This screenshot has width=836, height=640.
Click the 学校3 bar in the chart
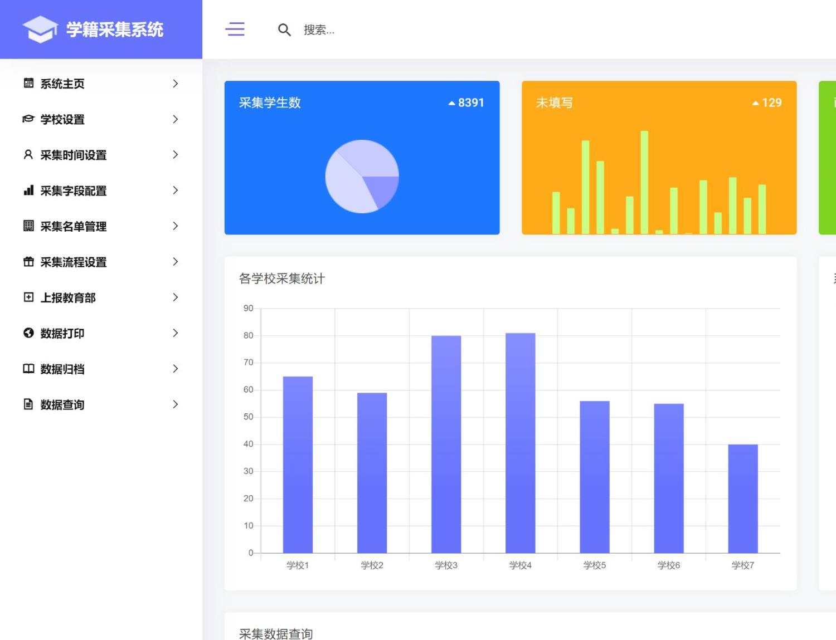[446, 444]
